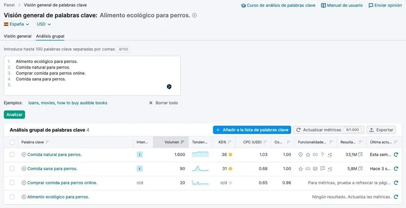Viewport: 406px width, 208px height.
Task: Sort by KD% column icon
Action: 230,142
